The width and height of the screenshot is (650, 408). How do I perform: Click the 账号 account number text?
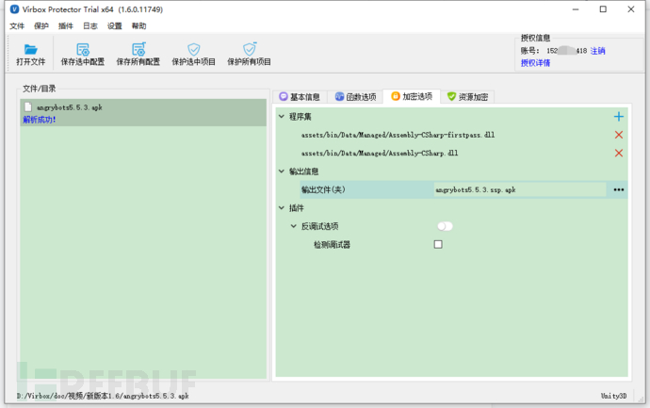pos(554,51)
